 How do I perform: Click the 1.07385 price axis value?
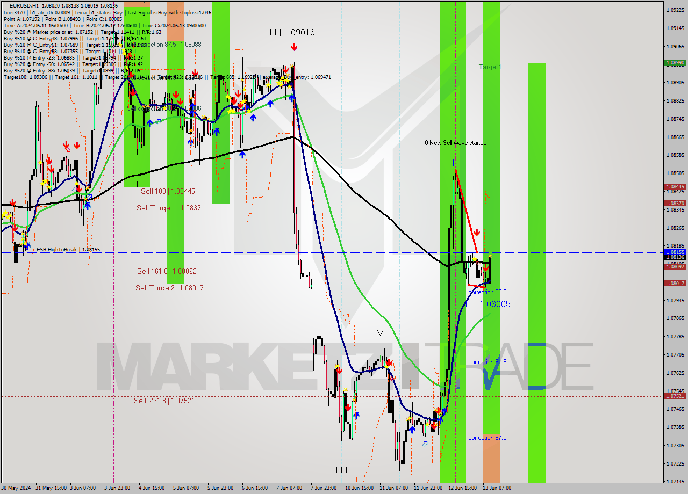[675, 427]
